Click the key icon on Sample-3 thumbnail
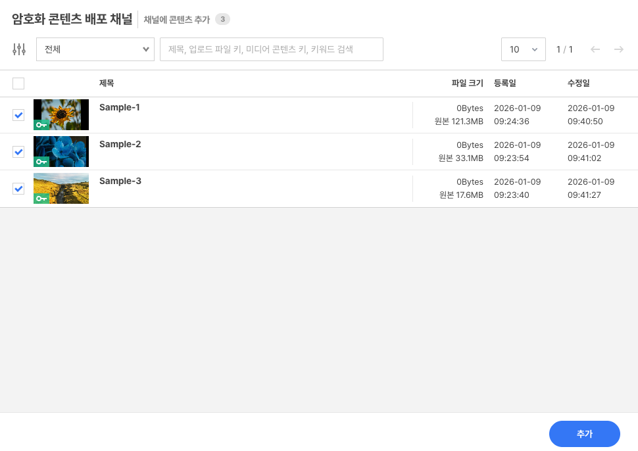This screenshot has width=638, height=451. (41, 197)
